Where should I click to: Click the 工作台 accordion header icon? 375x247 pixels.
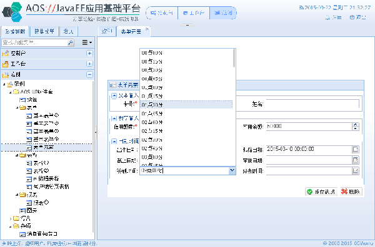6,64
